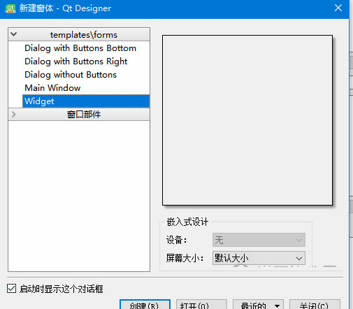This screenshot has height=309, width=353.
Task: Pick the Main Window template
Action: click(x=52, y=88)
